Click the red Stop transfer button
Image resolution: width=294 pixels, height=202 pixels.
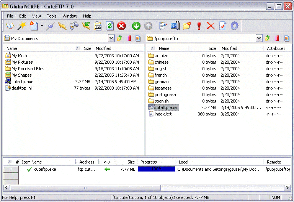coord(121,26)
